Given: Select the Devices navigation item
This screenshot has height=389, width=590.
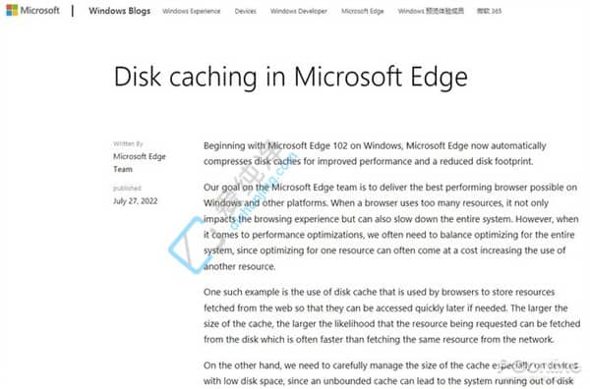Looking at the screenshot, I should [245, 11].
